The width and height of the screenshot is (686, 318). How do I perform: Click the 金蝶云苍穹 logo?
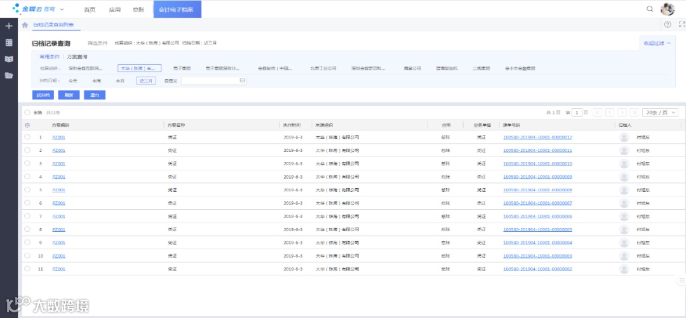34,8
